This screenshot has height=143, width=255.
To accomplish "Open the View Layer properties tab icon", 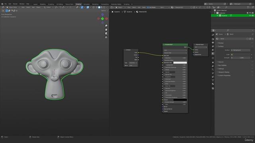I will point(213,46).
